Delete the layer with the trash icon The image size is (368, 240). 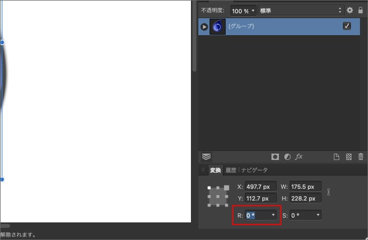tap(361, 157)
